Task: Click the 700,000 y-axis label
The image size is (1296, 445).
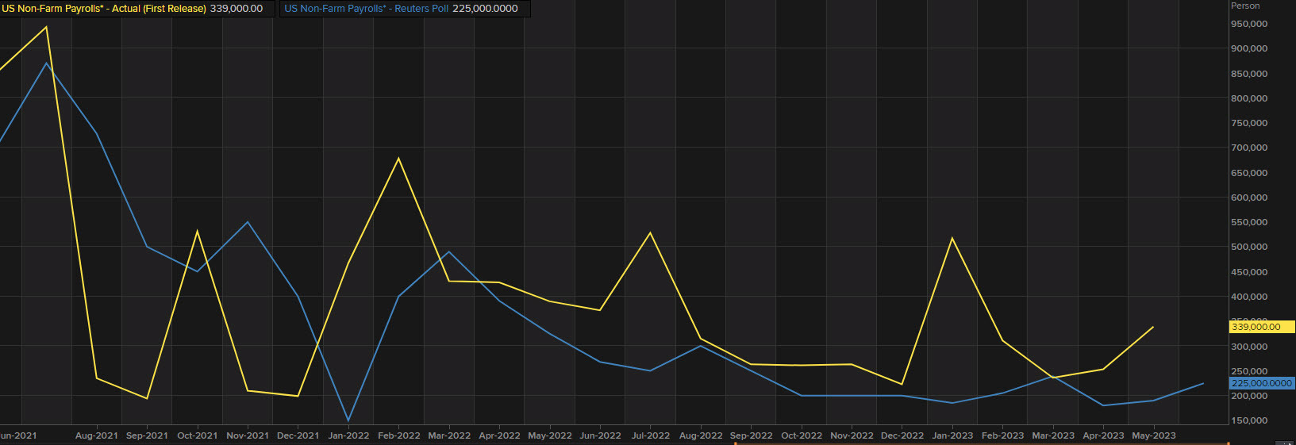Action: coord(1249,148)
